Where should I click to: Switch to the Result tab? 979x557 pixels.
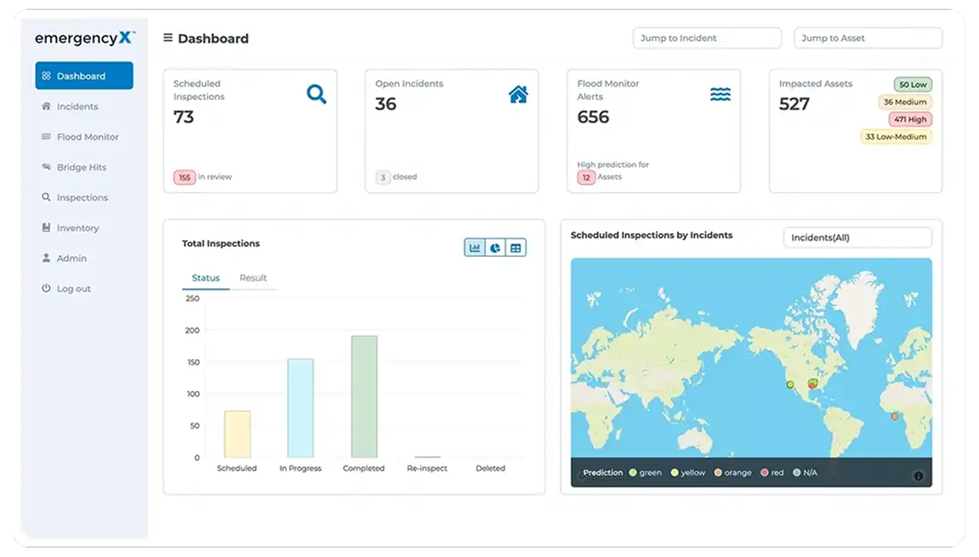(253, 278)
